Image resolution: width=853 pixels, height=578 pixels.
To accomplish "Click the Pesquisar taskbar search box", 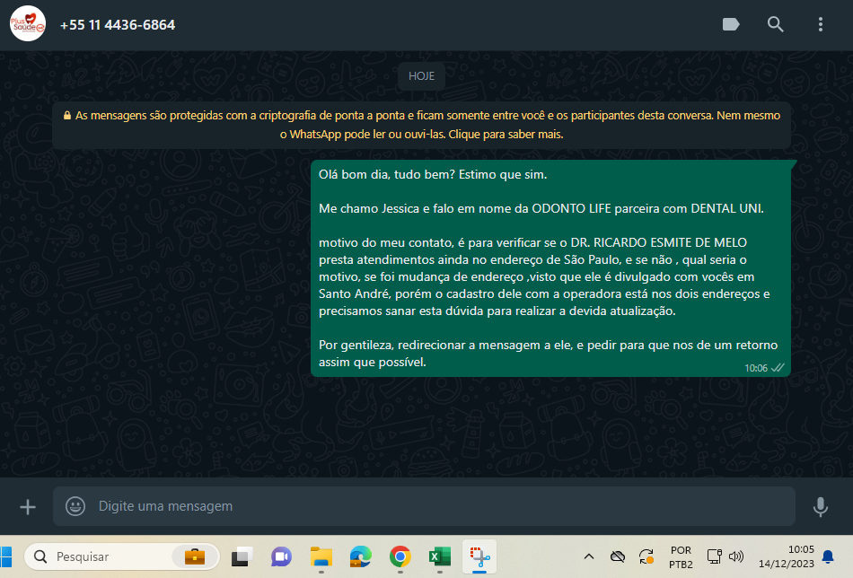I will click(x=122, y=556).
